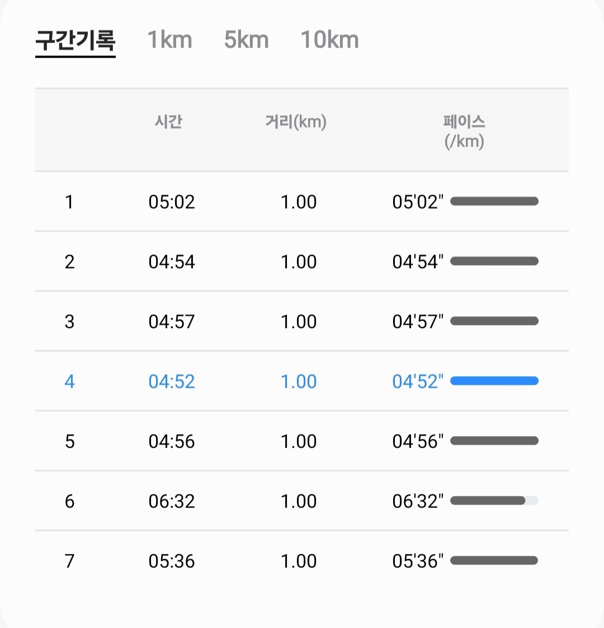Screen dimensions: 604x628
Task: Switch to the 1km tab
Action: click(x=169, y=40)
